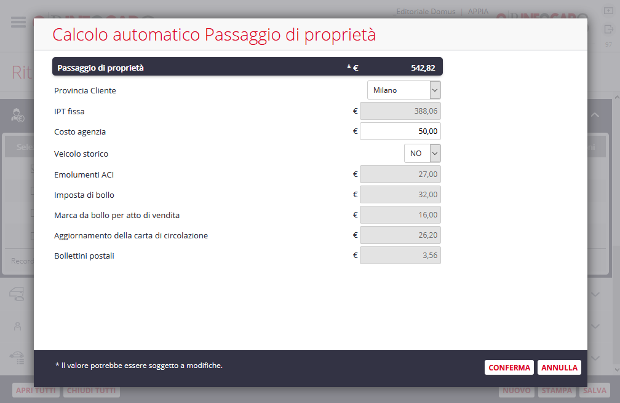Click the person section icon on the left
Screen dimensions: 620x403
point(17,326)
